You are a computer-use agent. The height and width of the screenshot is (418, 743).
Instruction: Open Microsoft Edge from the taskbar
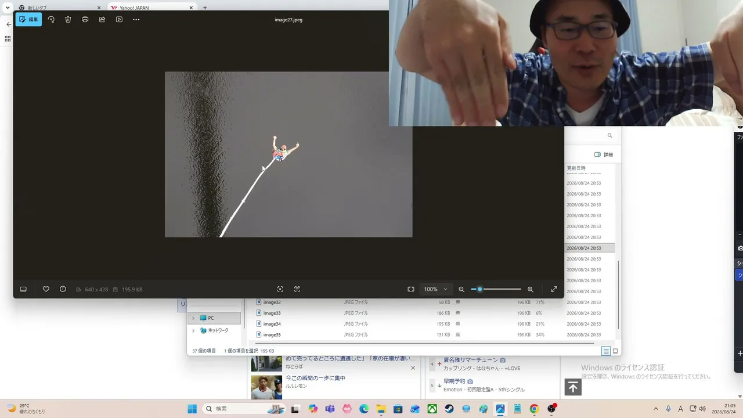[364, 409]
